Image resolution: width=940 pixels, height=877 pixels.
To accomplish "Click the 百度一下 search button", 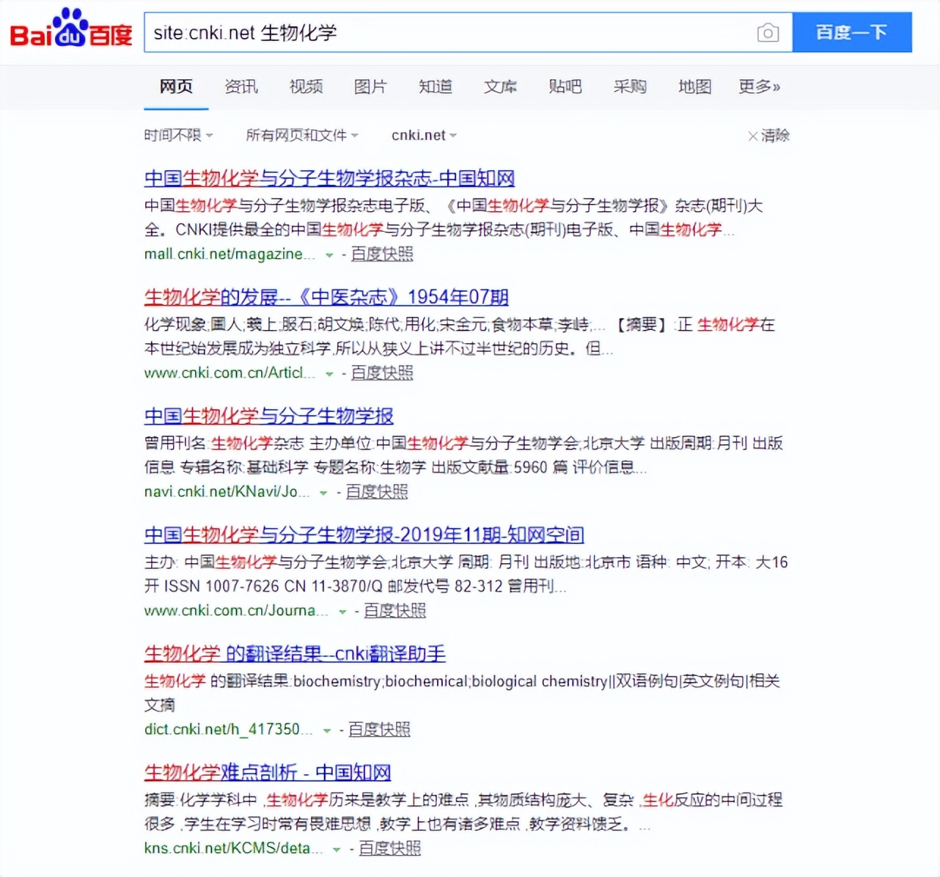I will [852, 32].
